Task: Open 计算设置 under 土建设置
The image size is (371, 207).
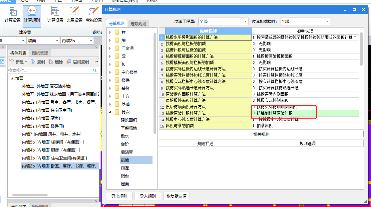Action: tap(13, 15)
